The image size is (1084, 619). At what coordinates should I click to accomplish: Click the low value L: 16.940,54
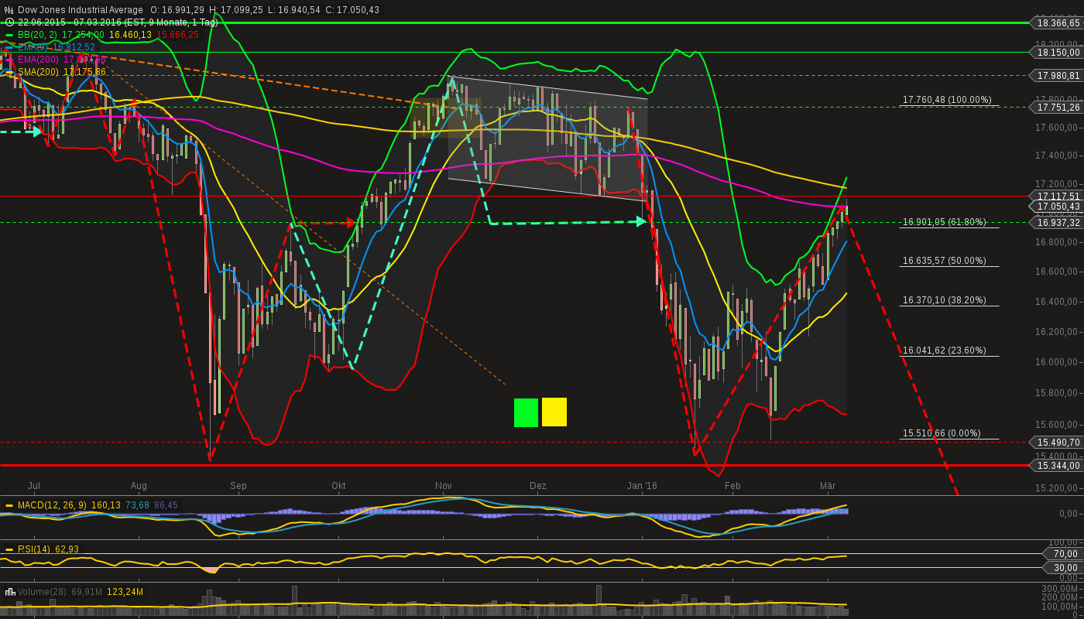coord(293,10)
